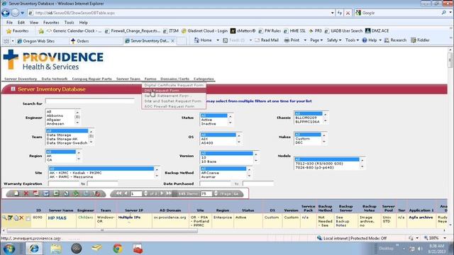Click Read Mail in the command bar
The image size is (454, 255).
(x=267, y=40)
